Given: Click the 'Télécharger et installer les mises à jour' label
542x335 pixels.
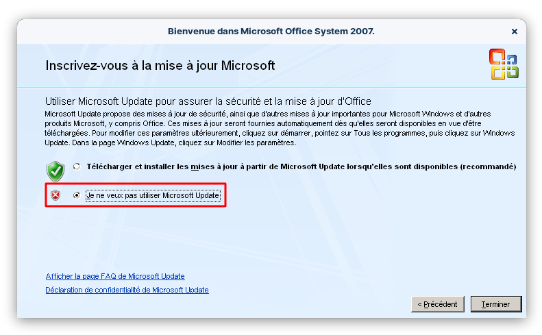Looking at the screenshot, I should 301,166.
